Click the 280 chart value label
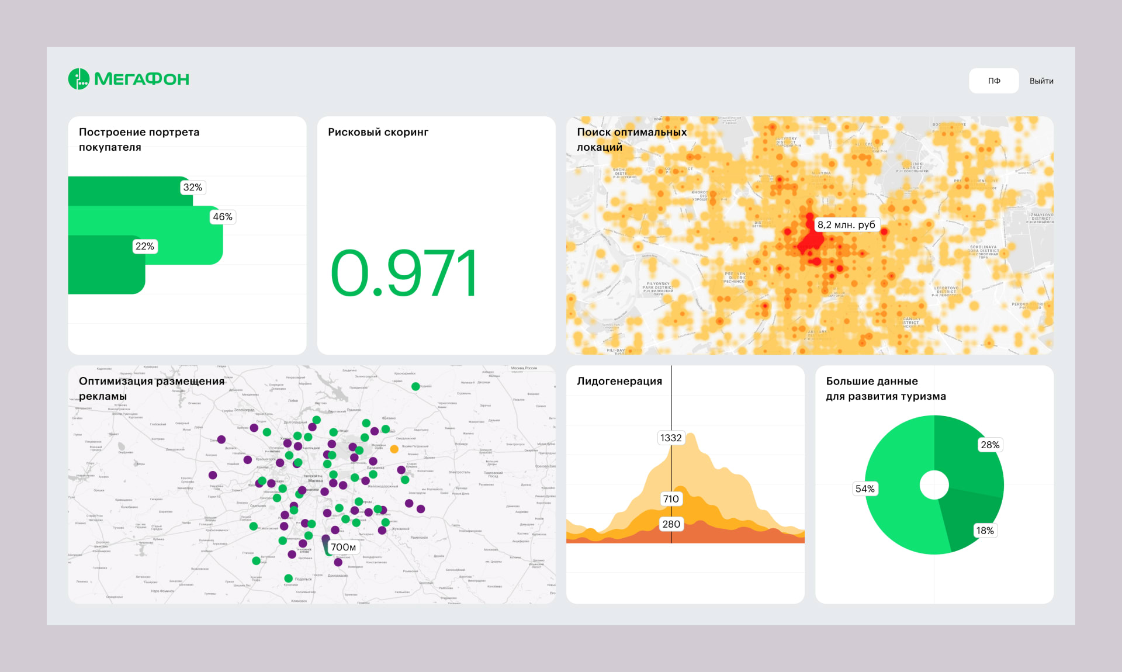Image resolution: width=1122 pixels, height=672 pixels. 671,524
